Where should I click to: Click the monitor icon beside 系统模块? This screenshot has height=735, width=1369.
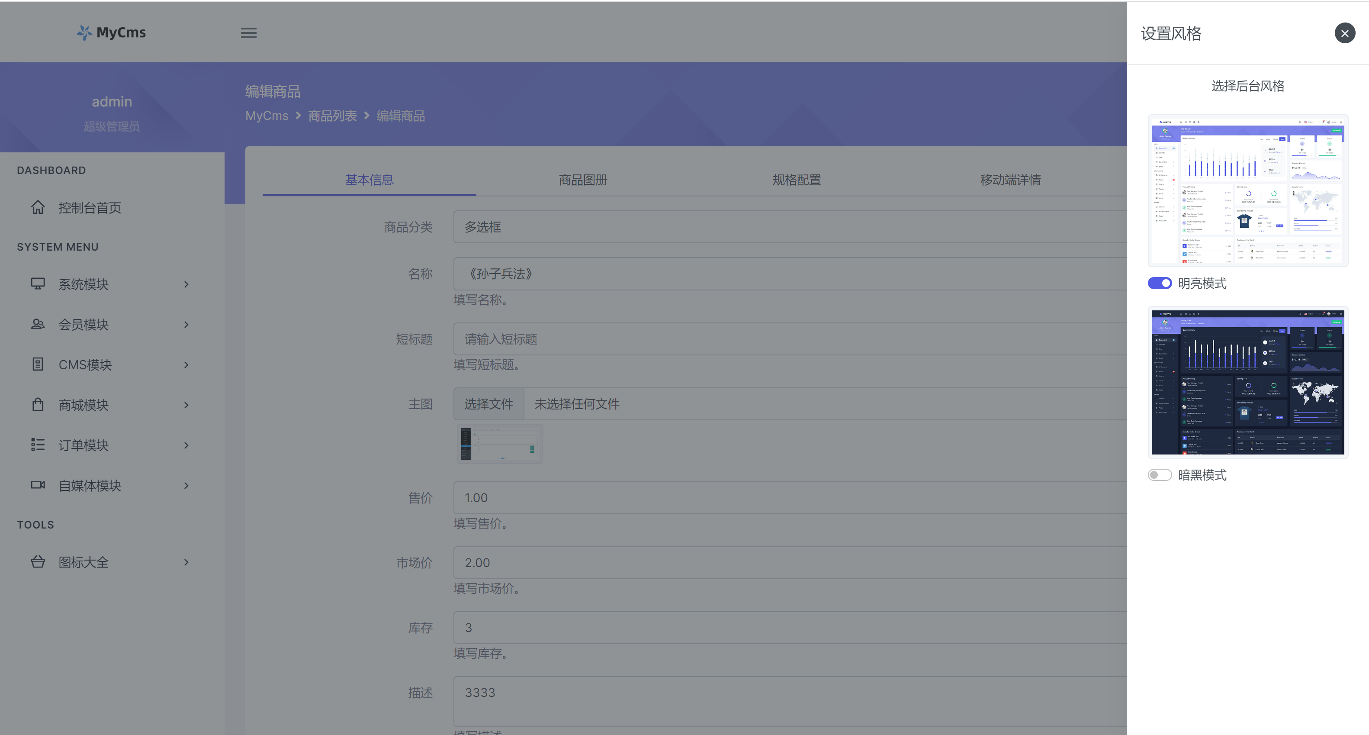tap(38, 284)
